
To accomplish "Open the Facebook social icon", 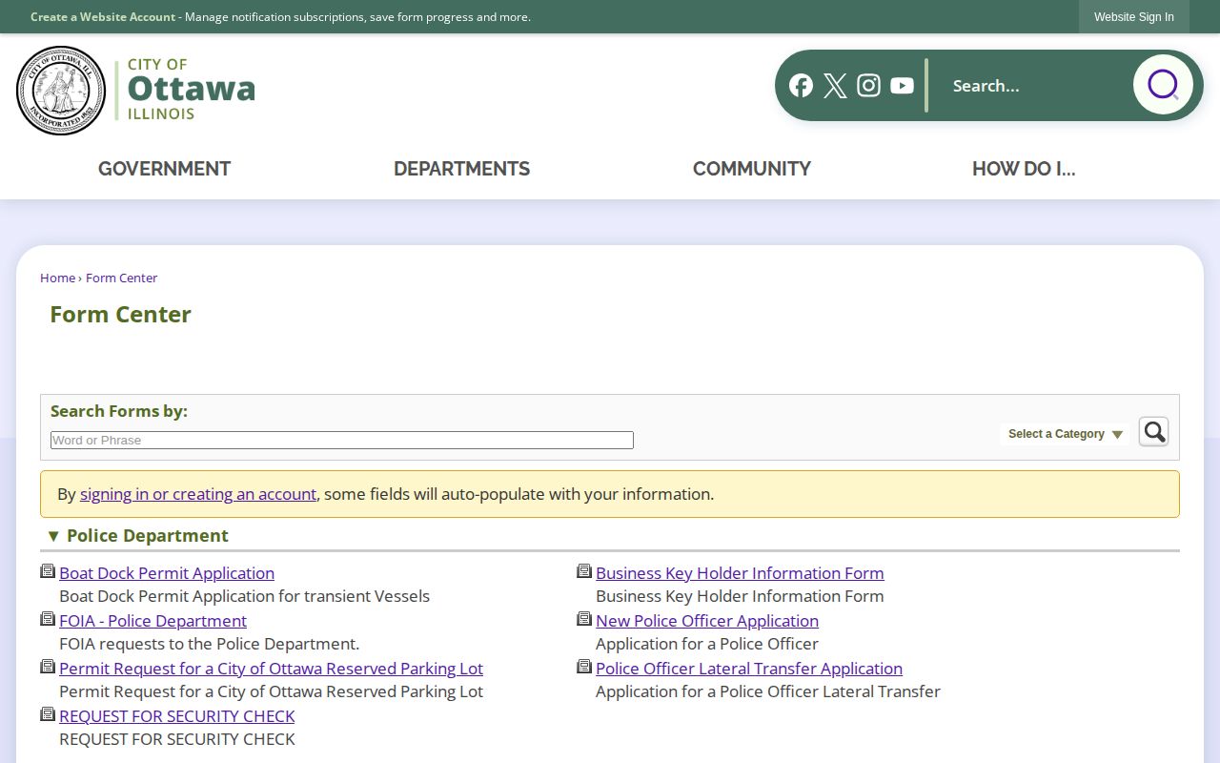I will click(801, 86).
